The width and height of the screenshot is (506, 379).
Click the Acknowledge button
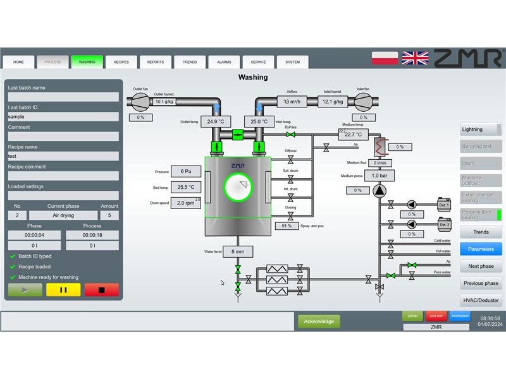pos(319,322)
